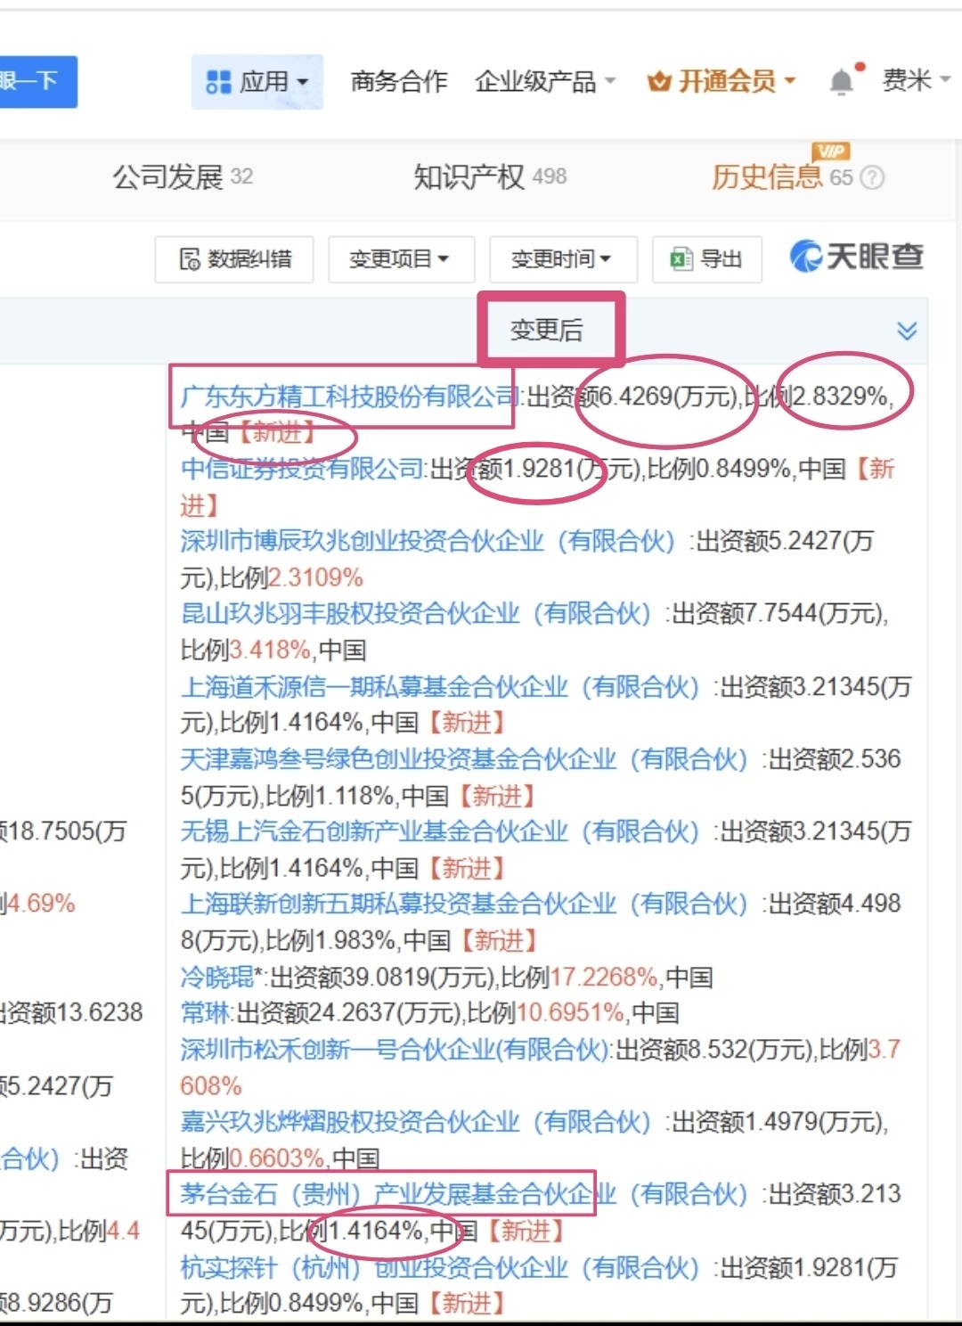
Task: Click the notification bell icon
Action: [x=841, y=82]
